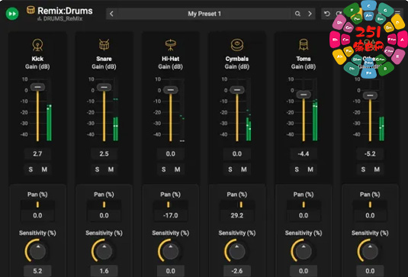408x277 pixels.
Task: Click the Cymbals gain fader handle
Action: [237, 90]
